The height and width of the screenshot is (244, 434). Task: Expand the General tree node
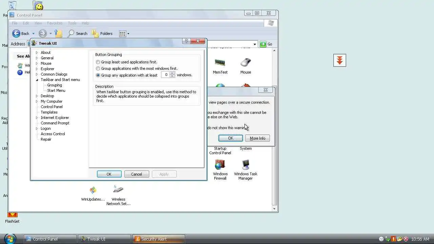click(37, 58)
